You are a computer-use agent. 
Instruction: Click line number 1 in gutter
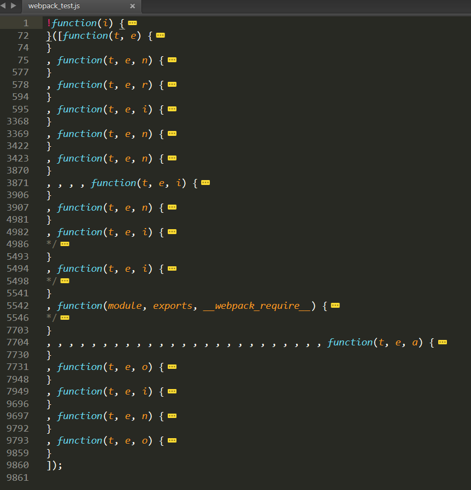pos(26,23)
